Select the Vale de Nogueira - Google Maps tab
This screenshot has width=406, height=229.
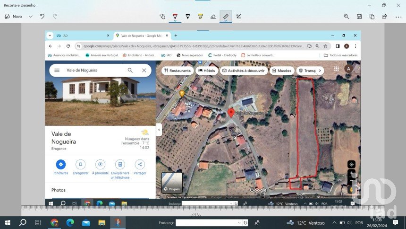point(141,35)
